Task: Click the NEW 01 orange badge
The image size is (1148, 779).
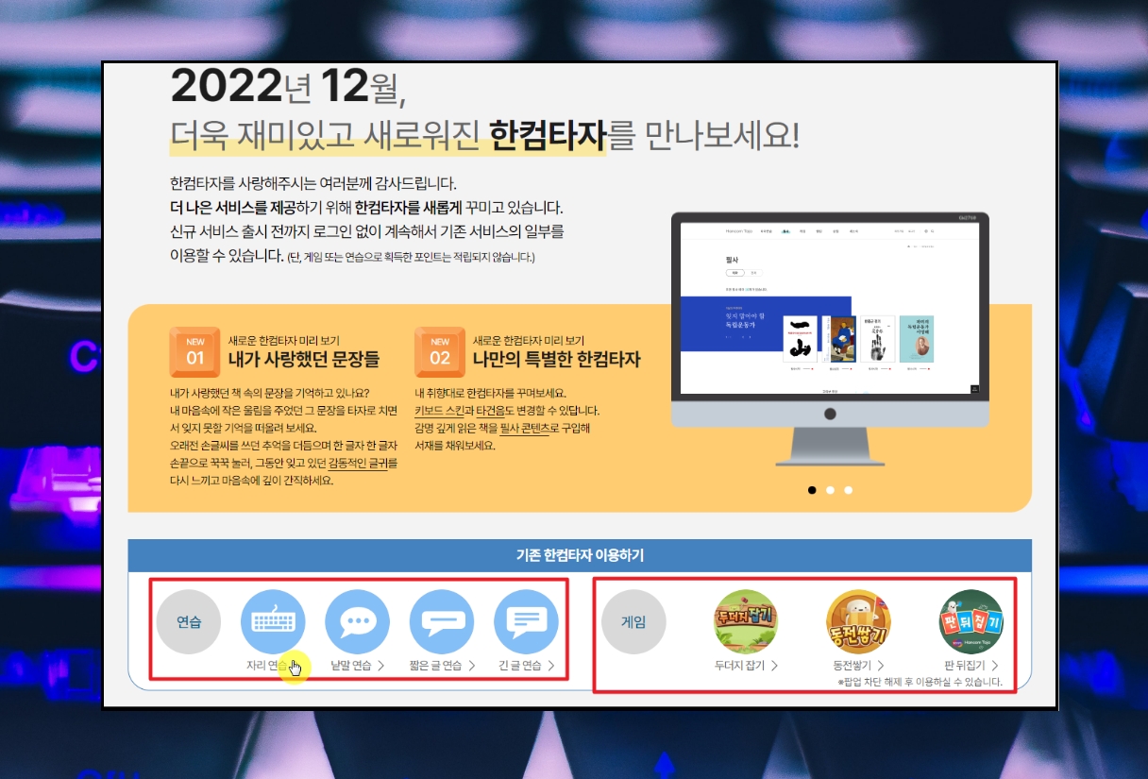Action: 194,352
